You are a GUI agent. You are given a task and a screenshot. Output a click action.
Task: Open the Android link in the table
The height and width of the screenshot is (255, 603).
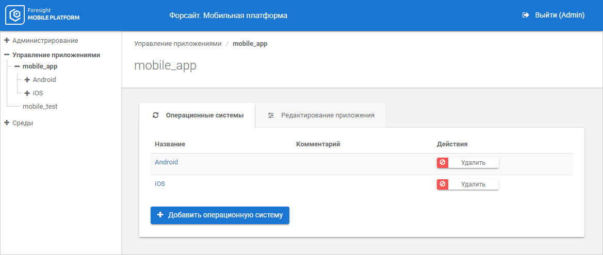point(166,162)
